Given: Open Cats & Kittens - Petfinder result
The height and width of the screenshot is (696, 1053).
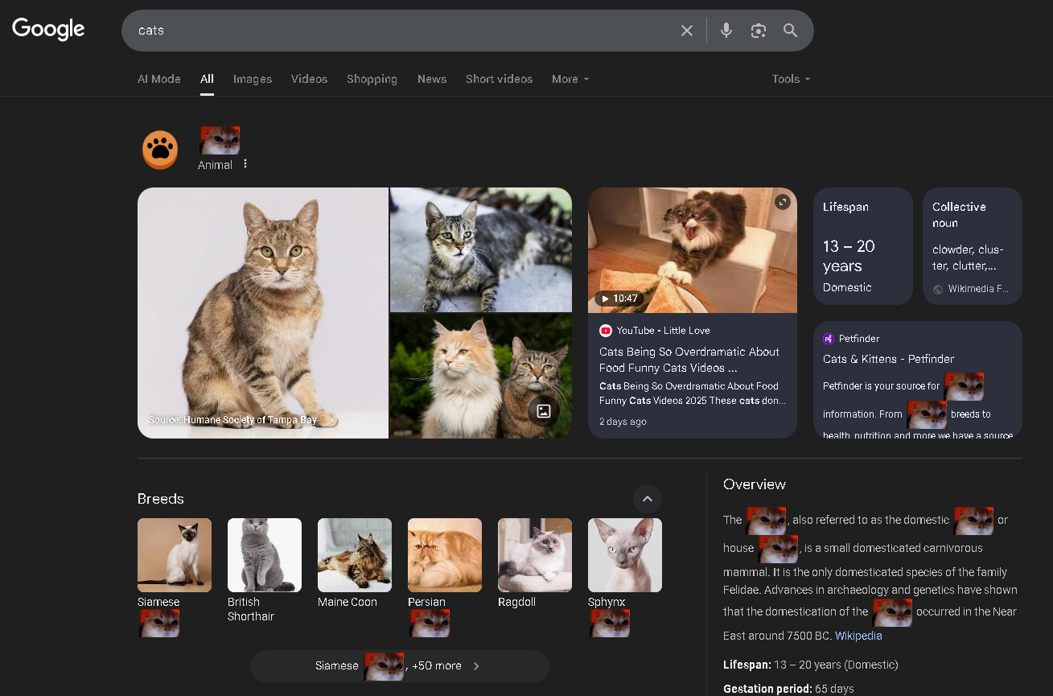Looking at the screenshot, I should (888, 359).
